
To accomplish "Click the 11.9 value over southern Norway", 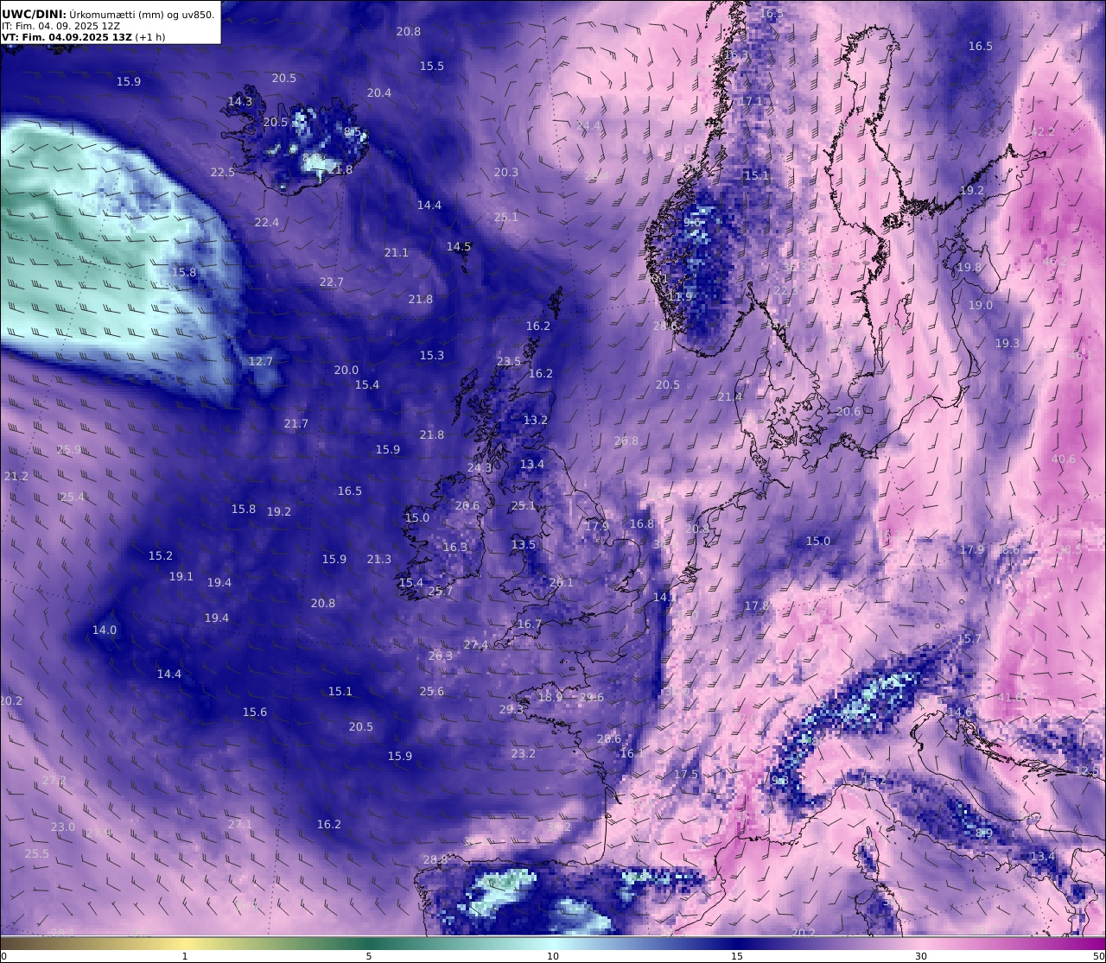I will [681, 296].
